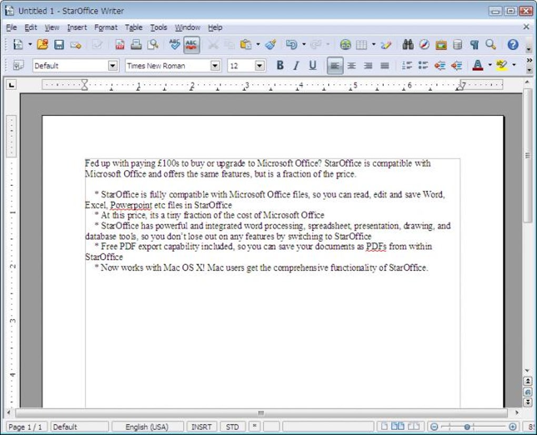The width and height of the screenshot is (537, 435).
Task: Insert a Table using grid icon
Action: (x=362, y=45)
